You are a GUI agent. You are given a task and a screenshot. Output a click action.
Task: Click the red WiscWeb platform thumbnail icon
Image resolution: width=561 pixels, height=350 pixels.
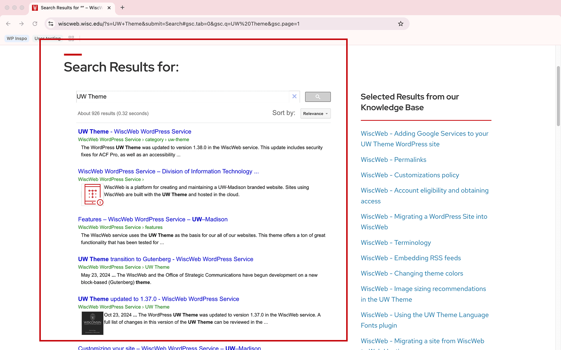92,194
